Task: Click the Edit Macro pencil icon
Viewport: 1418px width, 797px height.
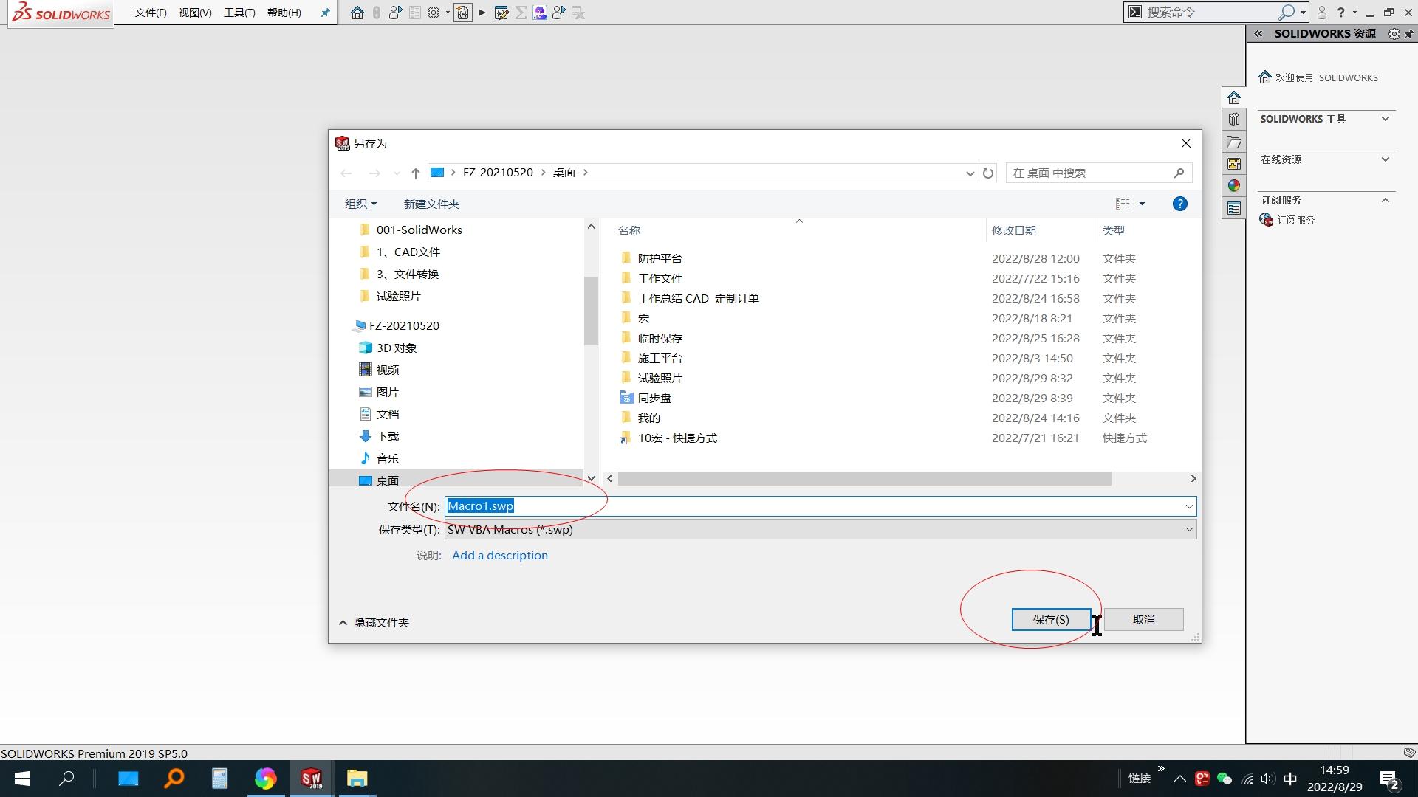Action: [x=501, y=13]
